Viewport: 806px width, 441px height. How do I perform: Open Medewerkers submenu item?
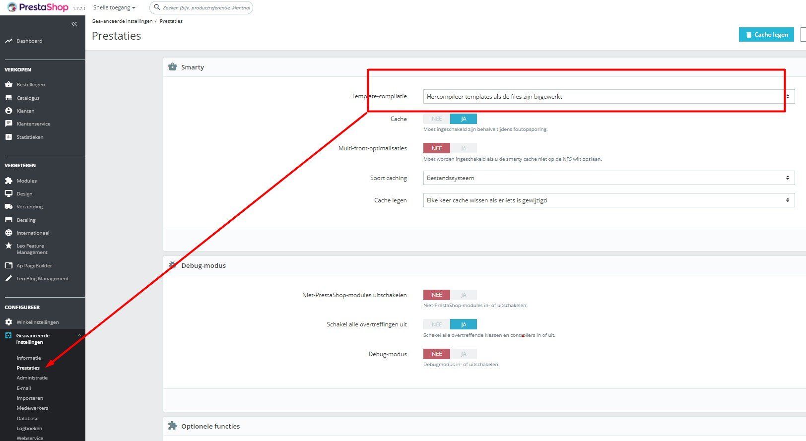(x=32, y=408)
